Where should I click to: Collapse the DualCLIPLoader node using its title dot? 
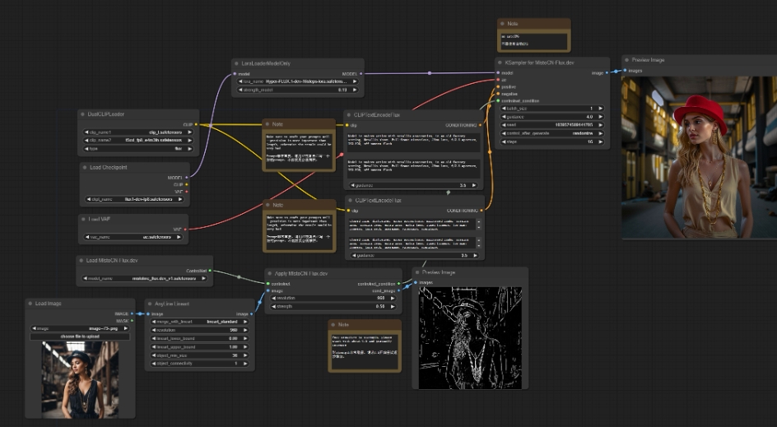point(81,114)
